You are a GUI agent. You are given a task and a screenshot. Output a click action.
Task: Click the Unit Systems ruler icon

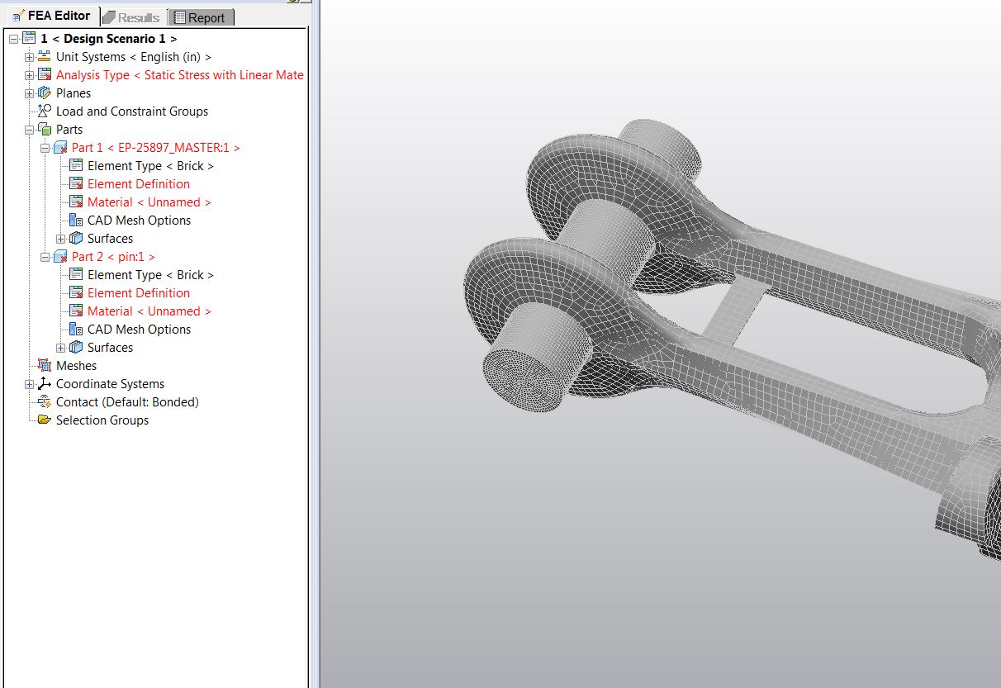click(x=45, y=56)
